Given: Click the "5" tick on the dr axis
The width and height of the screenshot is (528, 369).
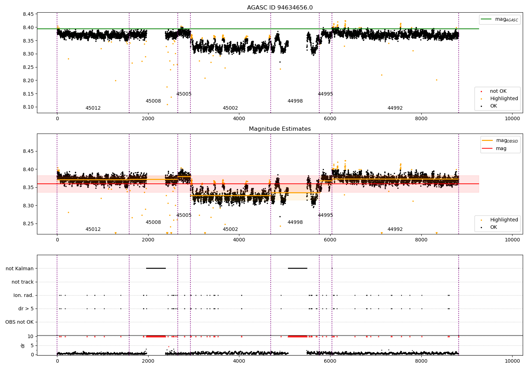Looking at the screenshot, I should pos(32,346).
